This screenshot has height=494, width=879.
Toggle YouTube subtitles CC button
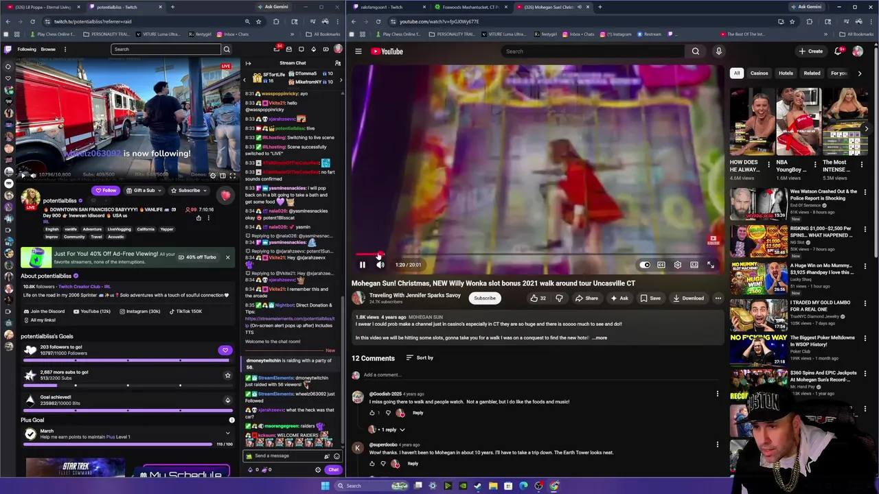tap(661, 265)
